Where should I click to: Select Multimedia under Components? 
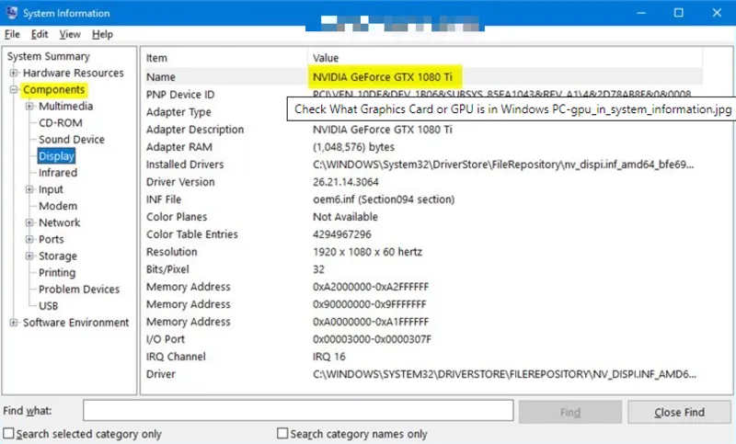click(x=65, y=106)
